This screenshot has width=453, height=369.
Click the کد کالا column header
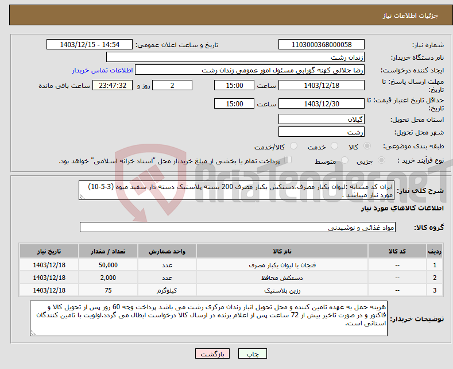(397, 251)
